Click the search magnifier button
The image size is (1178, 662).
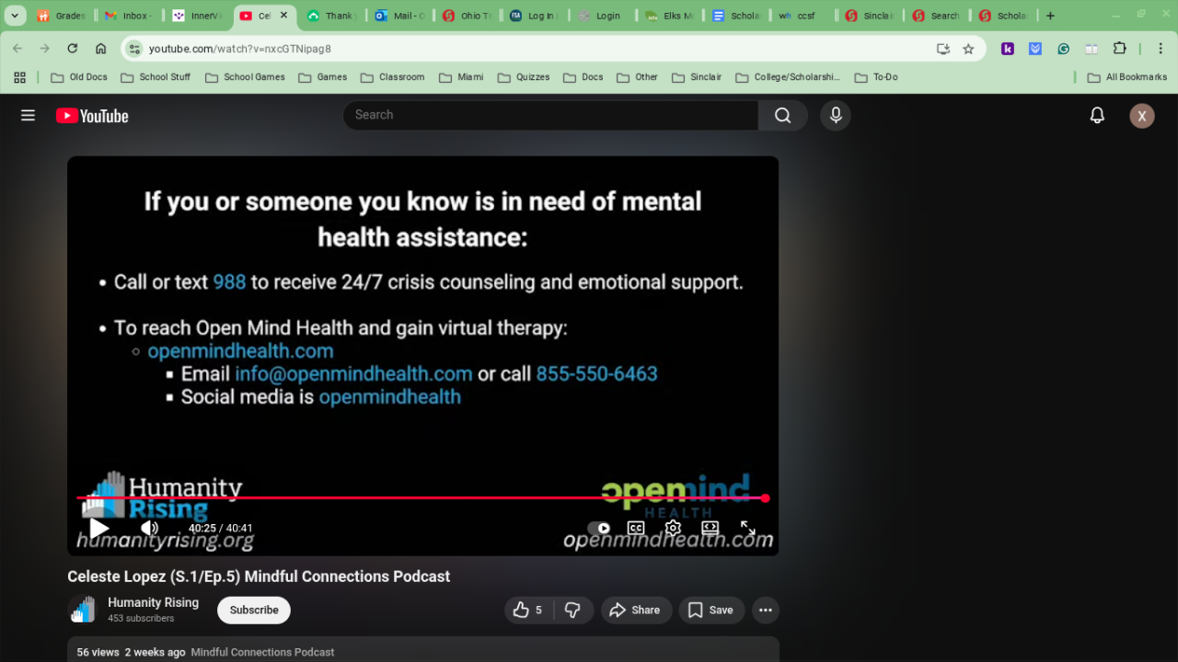(783, 115)
